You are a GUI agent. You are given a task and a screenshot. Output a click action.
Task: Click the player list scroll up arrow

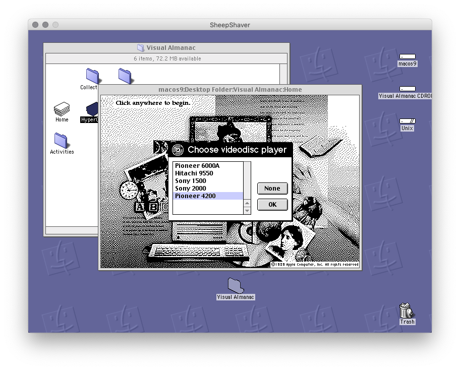pyautogui.click(x=247, y=203)
